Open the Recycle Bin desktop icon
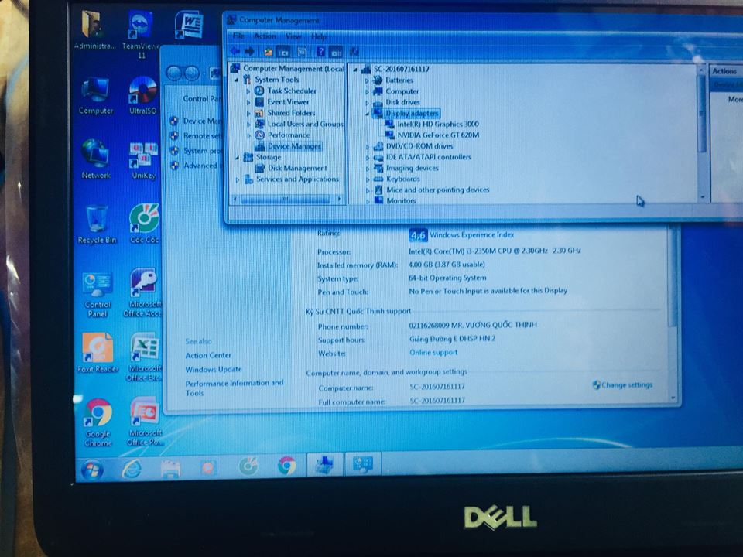Image resolution: width=743 pixels, height=557 pixels. (97, 224)
